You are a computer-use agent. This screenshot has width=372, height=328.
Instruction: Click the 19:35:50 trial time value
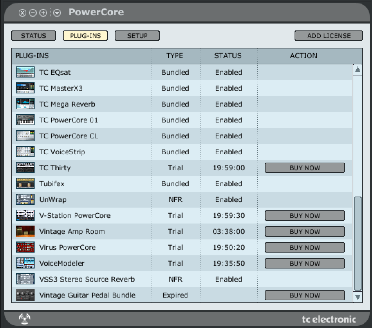(229, 263)
